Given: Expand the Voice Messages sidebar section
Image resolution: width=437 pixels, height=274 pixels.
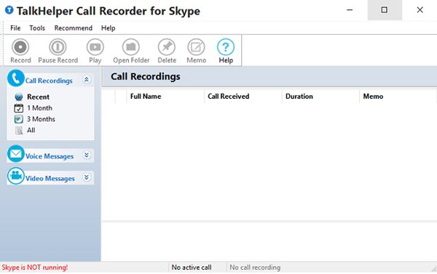Looking at the screenshot, I should (87, 156).
